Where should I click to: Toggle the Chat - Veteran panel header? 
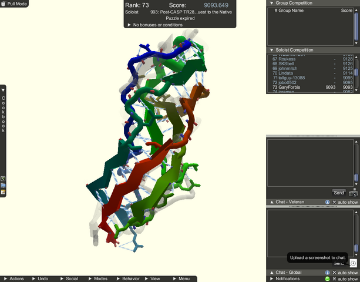click(x=290, y=202)
